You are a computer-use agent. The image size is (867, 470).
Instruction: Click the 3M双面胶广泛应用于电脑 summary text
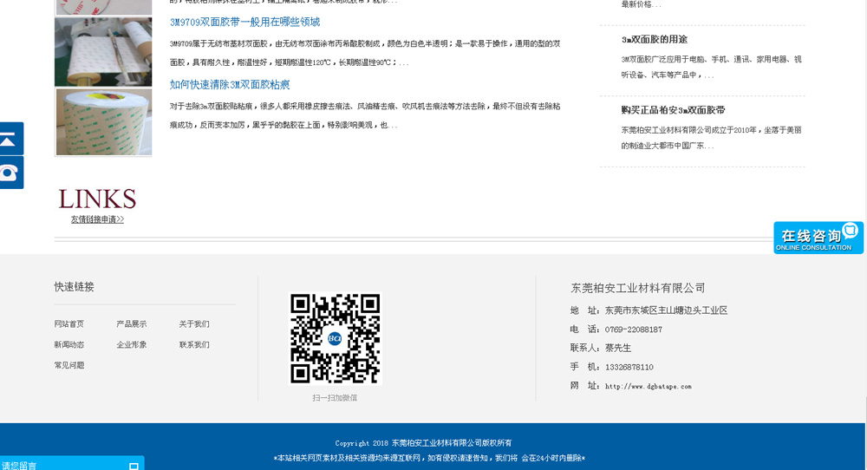pos(711,67)
